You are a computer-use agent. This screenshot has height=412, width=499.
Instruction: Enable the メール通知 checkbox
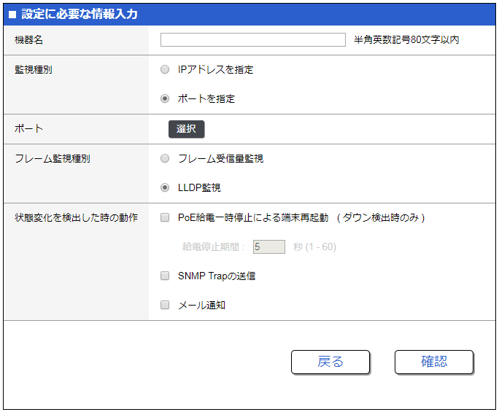pyautogui.click(x=165, y=305)
